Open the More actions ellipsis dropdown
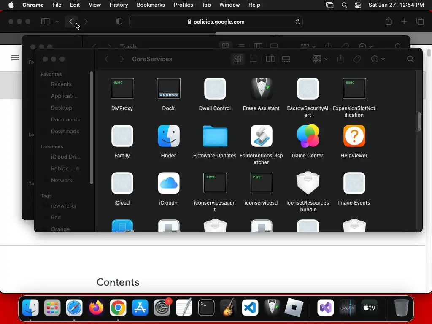The image size is (432, 324). pos(378,59)
